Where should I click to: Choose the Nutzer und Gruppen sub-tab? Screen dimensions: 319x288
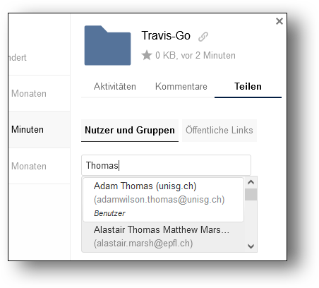click(130, 131)
